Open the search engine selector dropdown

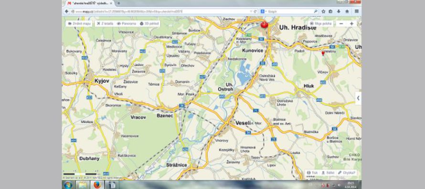tap(263, 11)
